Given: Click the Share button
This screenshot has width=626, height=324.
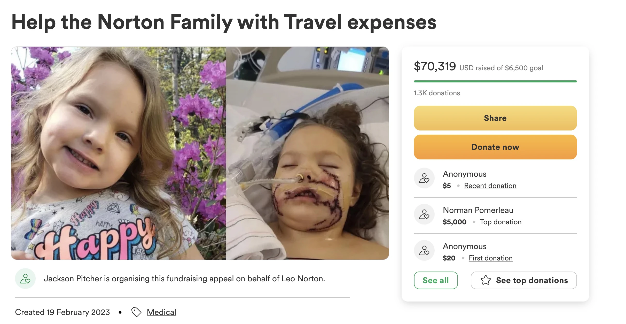Looking at the screenshot, I should (495, 118).
